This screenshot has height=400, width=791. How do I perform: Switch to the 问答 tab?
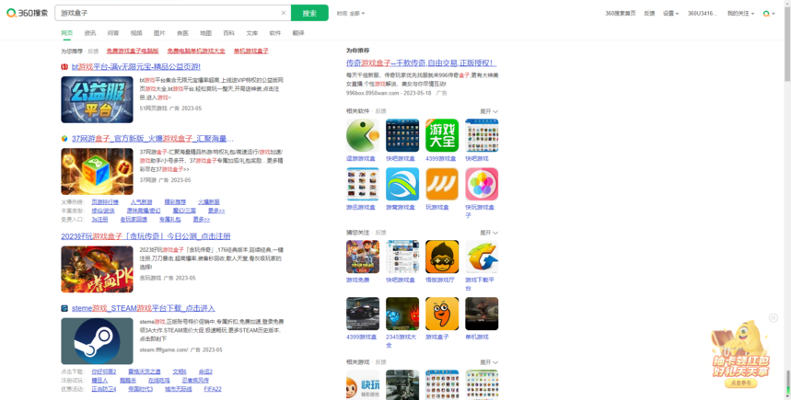click(x=113, y=33)
